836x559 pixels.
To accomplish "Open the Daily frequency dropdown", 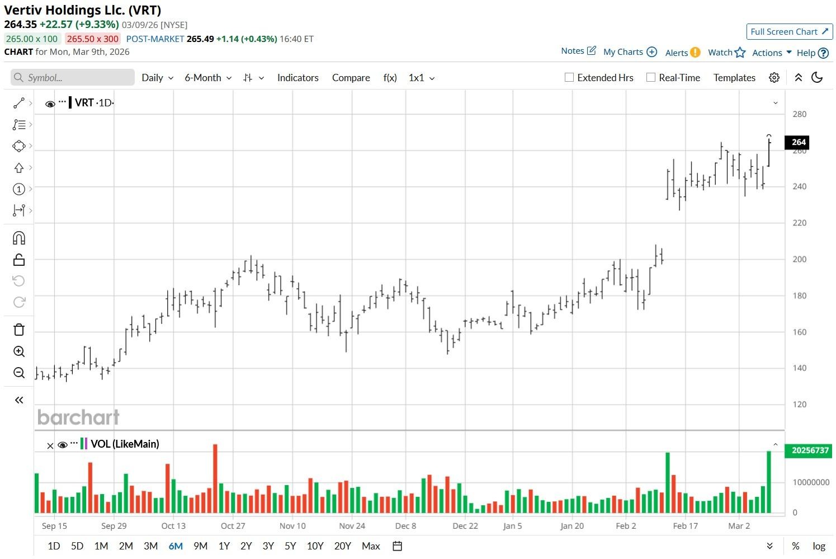I will pyautogui.click(x=157, y=78).
